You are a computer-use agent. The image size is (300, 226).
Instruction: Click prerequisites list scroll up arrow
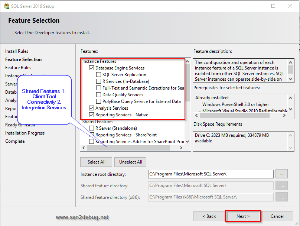click(x=290, y=98)
